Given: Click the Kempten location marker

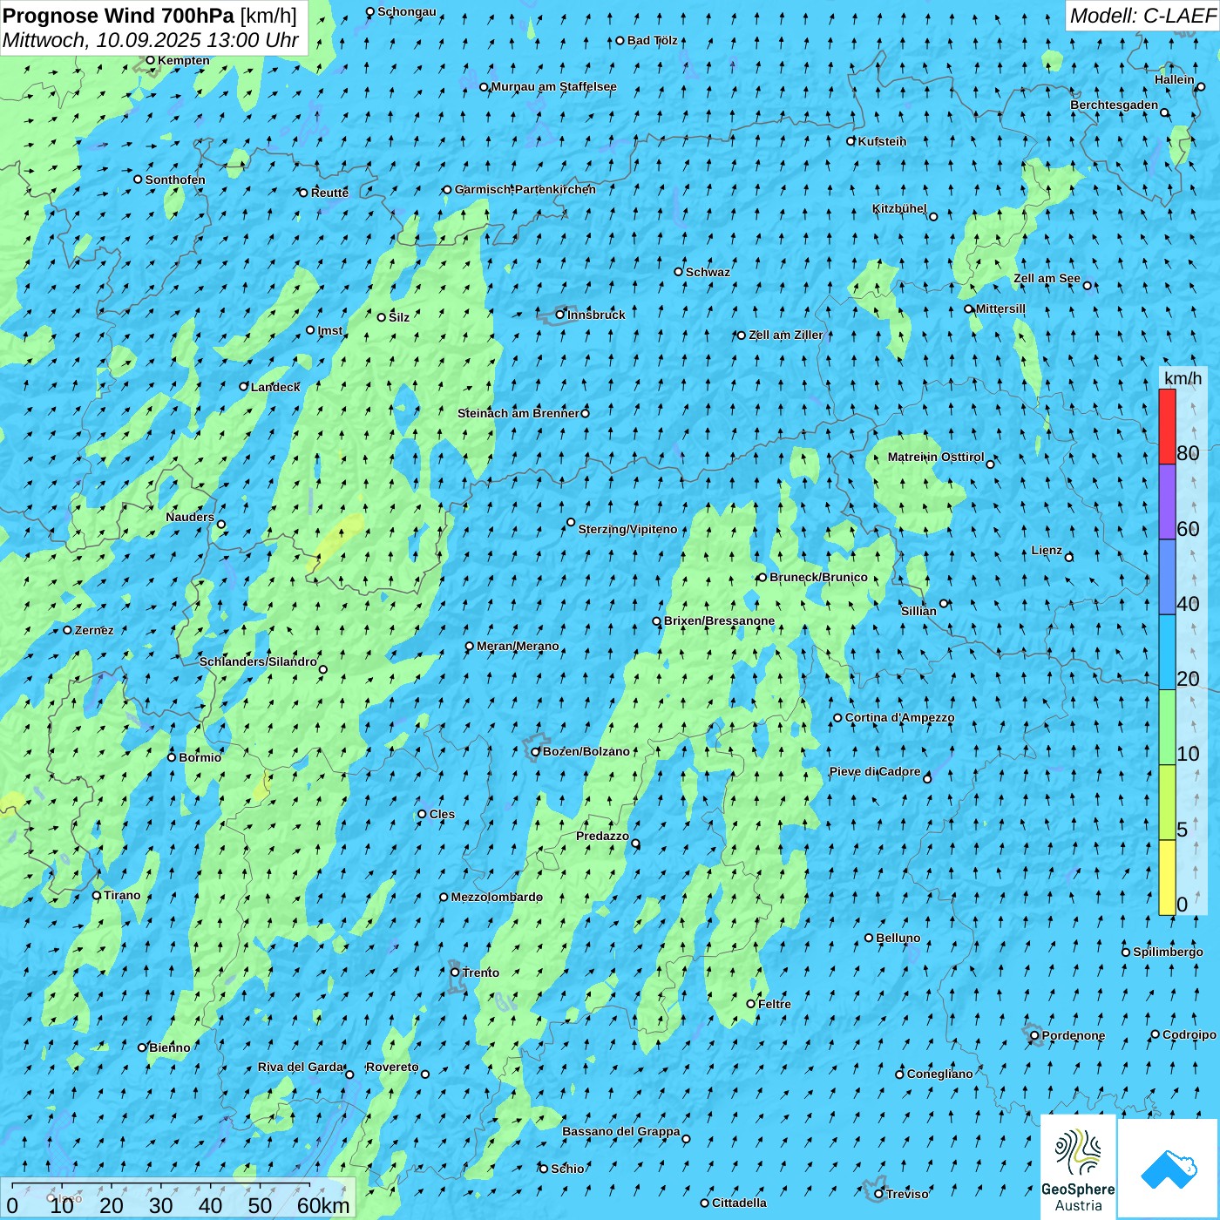Looking at the screenshot, I should pyautogui.click(x=150, y=61).
